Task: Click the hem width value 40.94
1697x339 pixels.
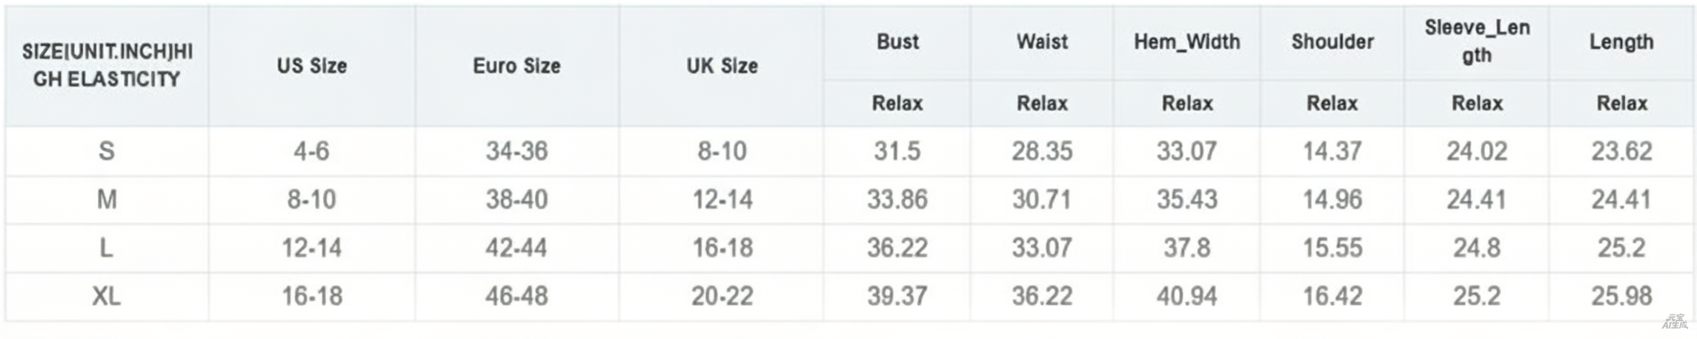Action: 1186,296
